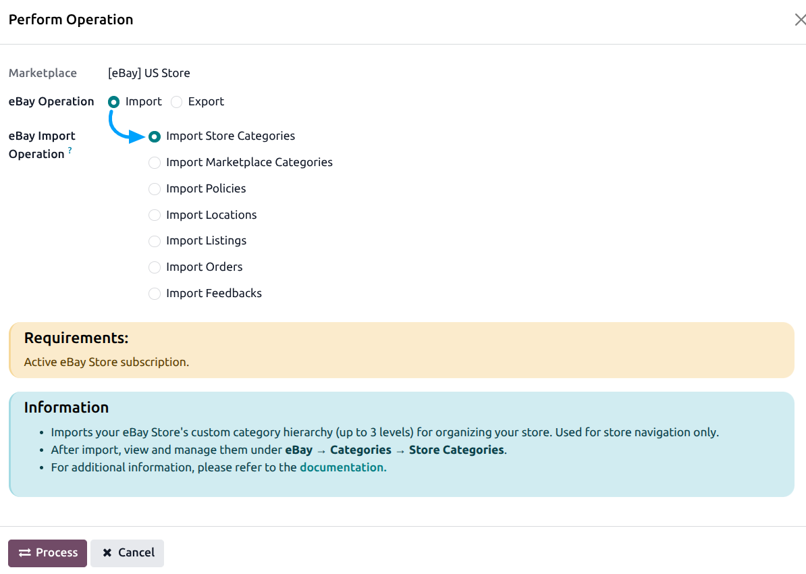The height and width of the screenshot is (574, 806).
Task: Choose Import Locations option
Action: pyautogui.click(x=154, y=215)
